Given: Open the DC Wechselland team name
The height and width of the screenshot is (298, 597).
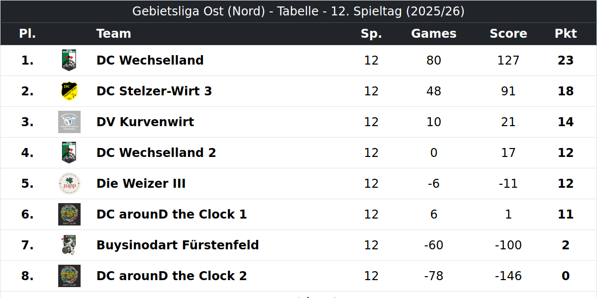Looking at the screenshot, I should coord(150,60).
